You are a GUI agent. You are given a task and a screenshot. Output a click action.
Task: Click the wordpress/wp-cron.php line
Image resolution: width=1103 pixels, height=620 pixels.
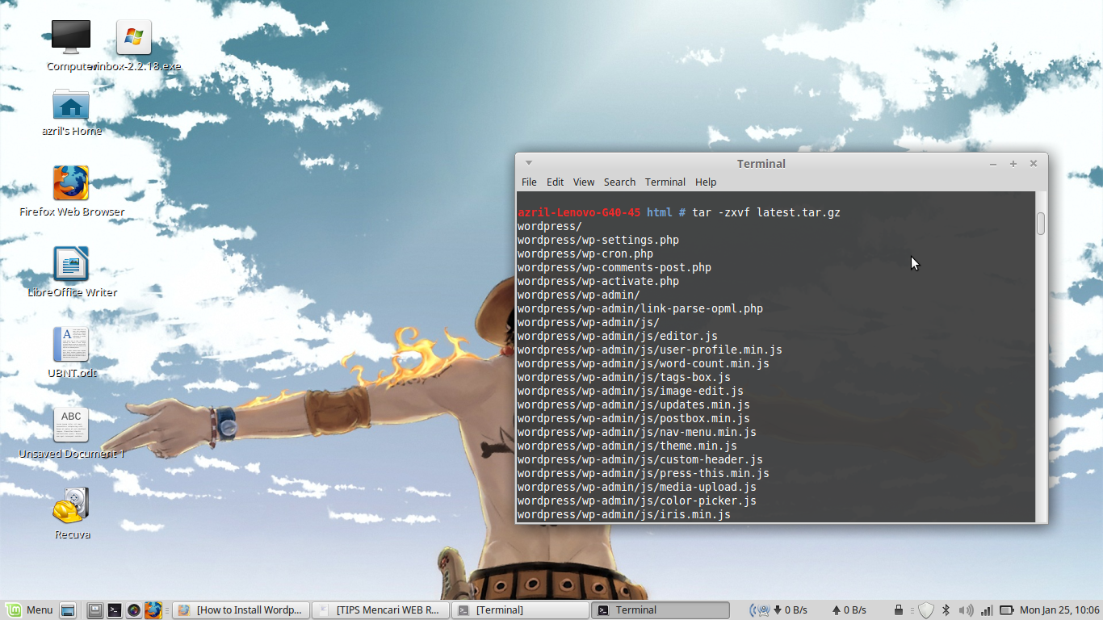point(585,253)
